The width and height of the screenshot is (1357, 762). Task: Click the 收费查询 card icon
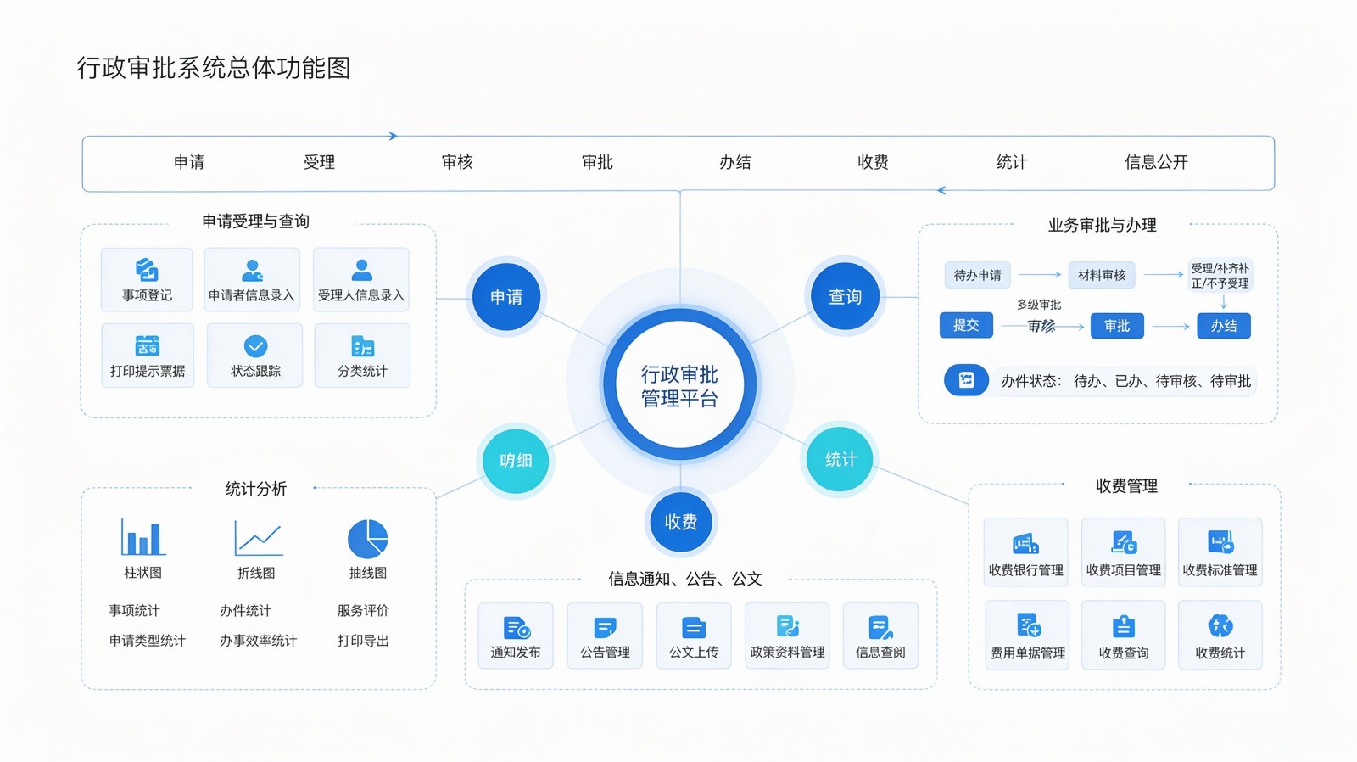[x=1124, y=626]
